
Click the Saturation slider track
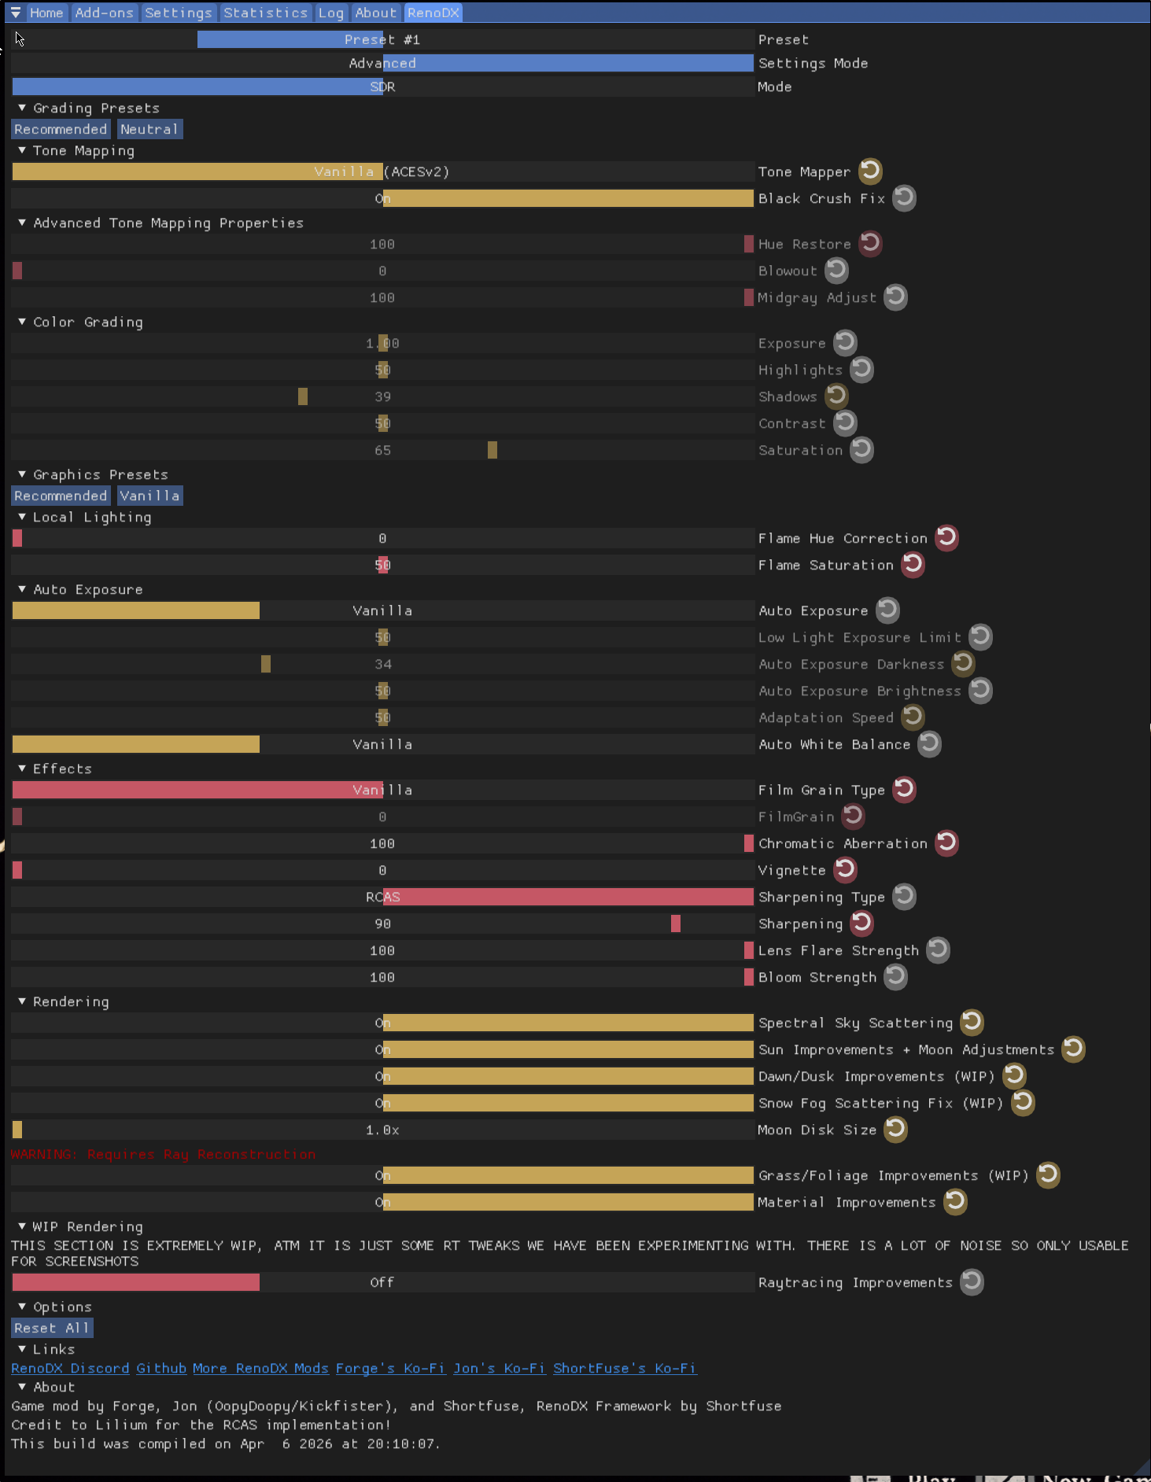pyautogui.click(x=382, y=450)
